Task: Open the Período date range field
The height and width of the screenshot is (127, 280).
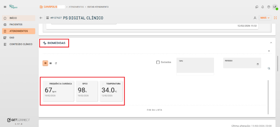Action: tap(242, 63)
